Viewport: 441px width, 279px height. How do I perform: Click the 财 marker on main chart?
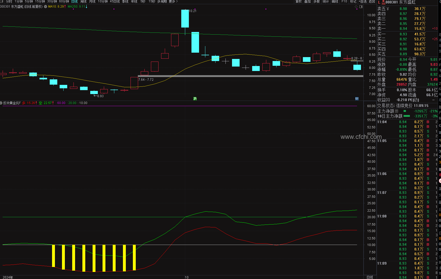click(x=357, y=99)
